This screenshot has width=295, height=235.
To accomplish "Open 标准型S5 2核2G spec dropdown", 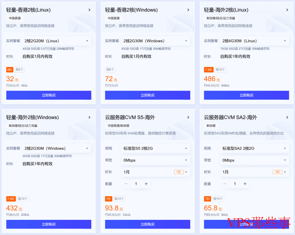I will tap(155, 148).
